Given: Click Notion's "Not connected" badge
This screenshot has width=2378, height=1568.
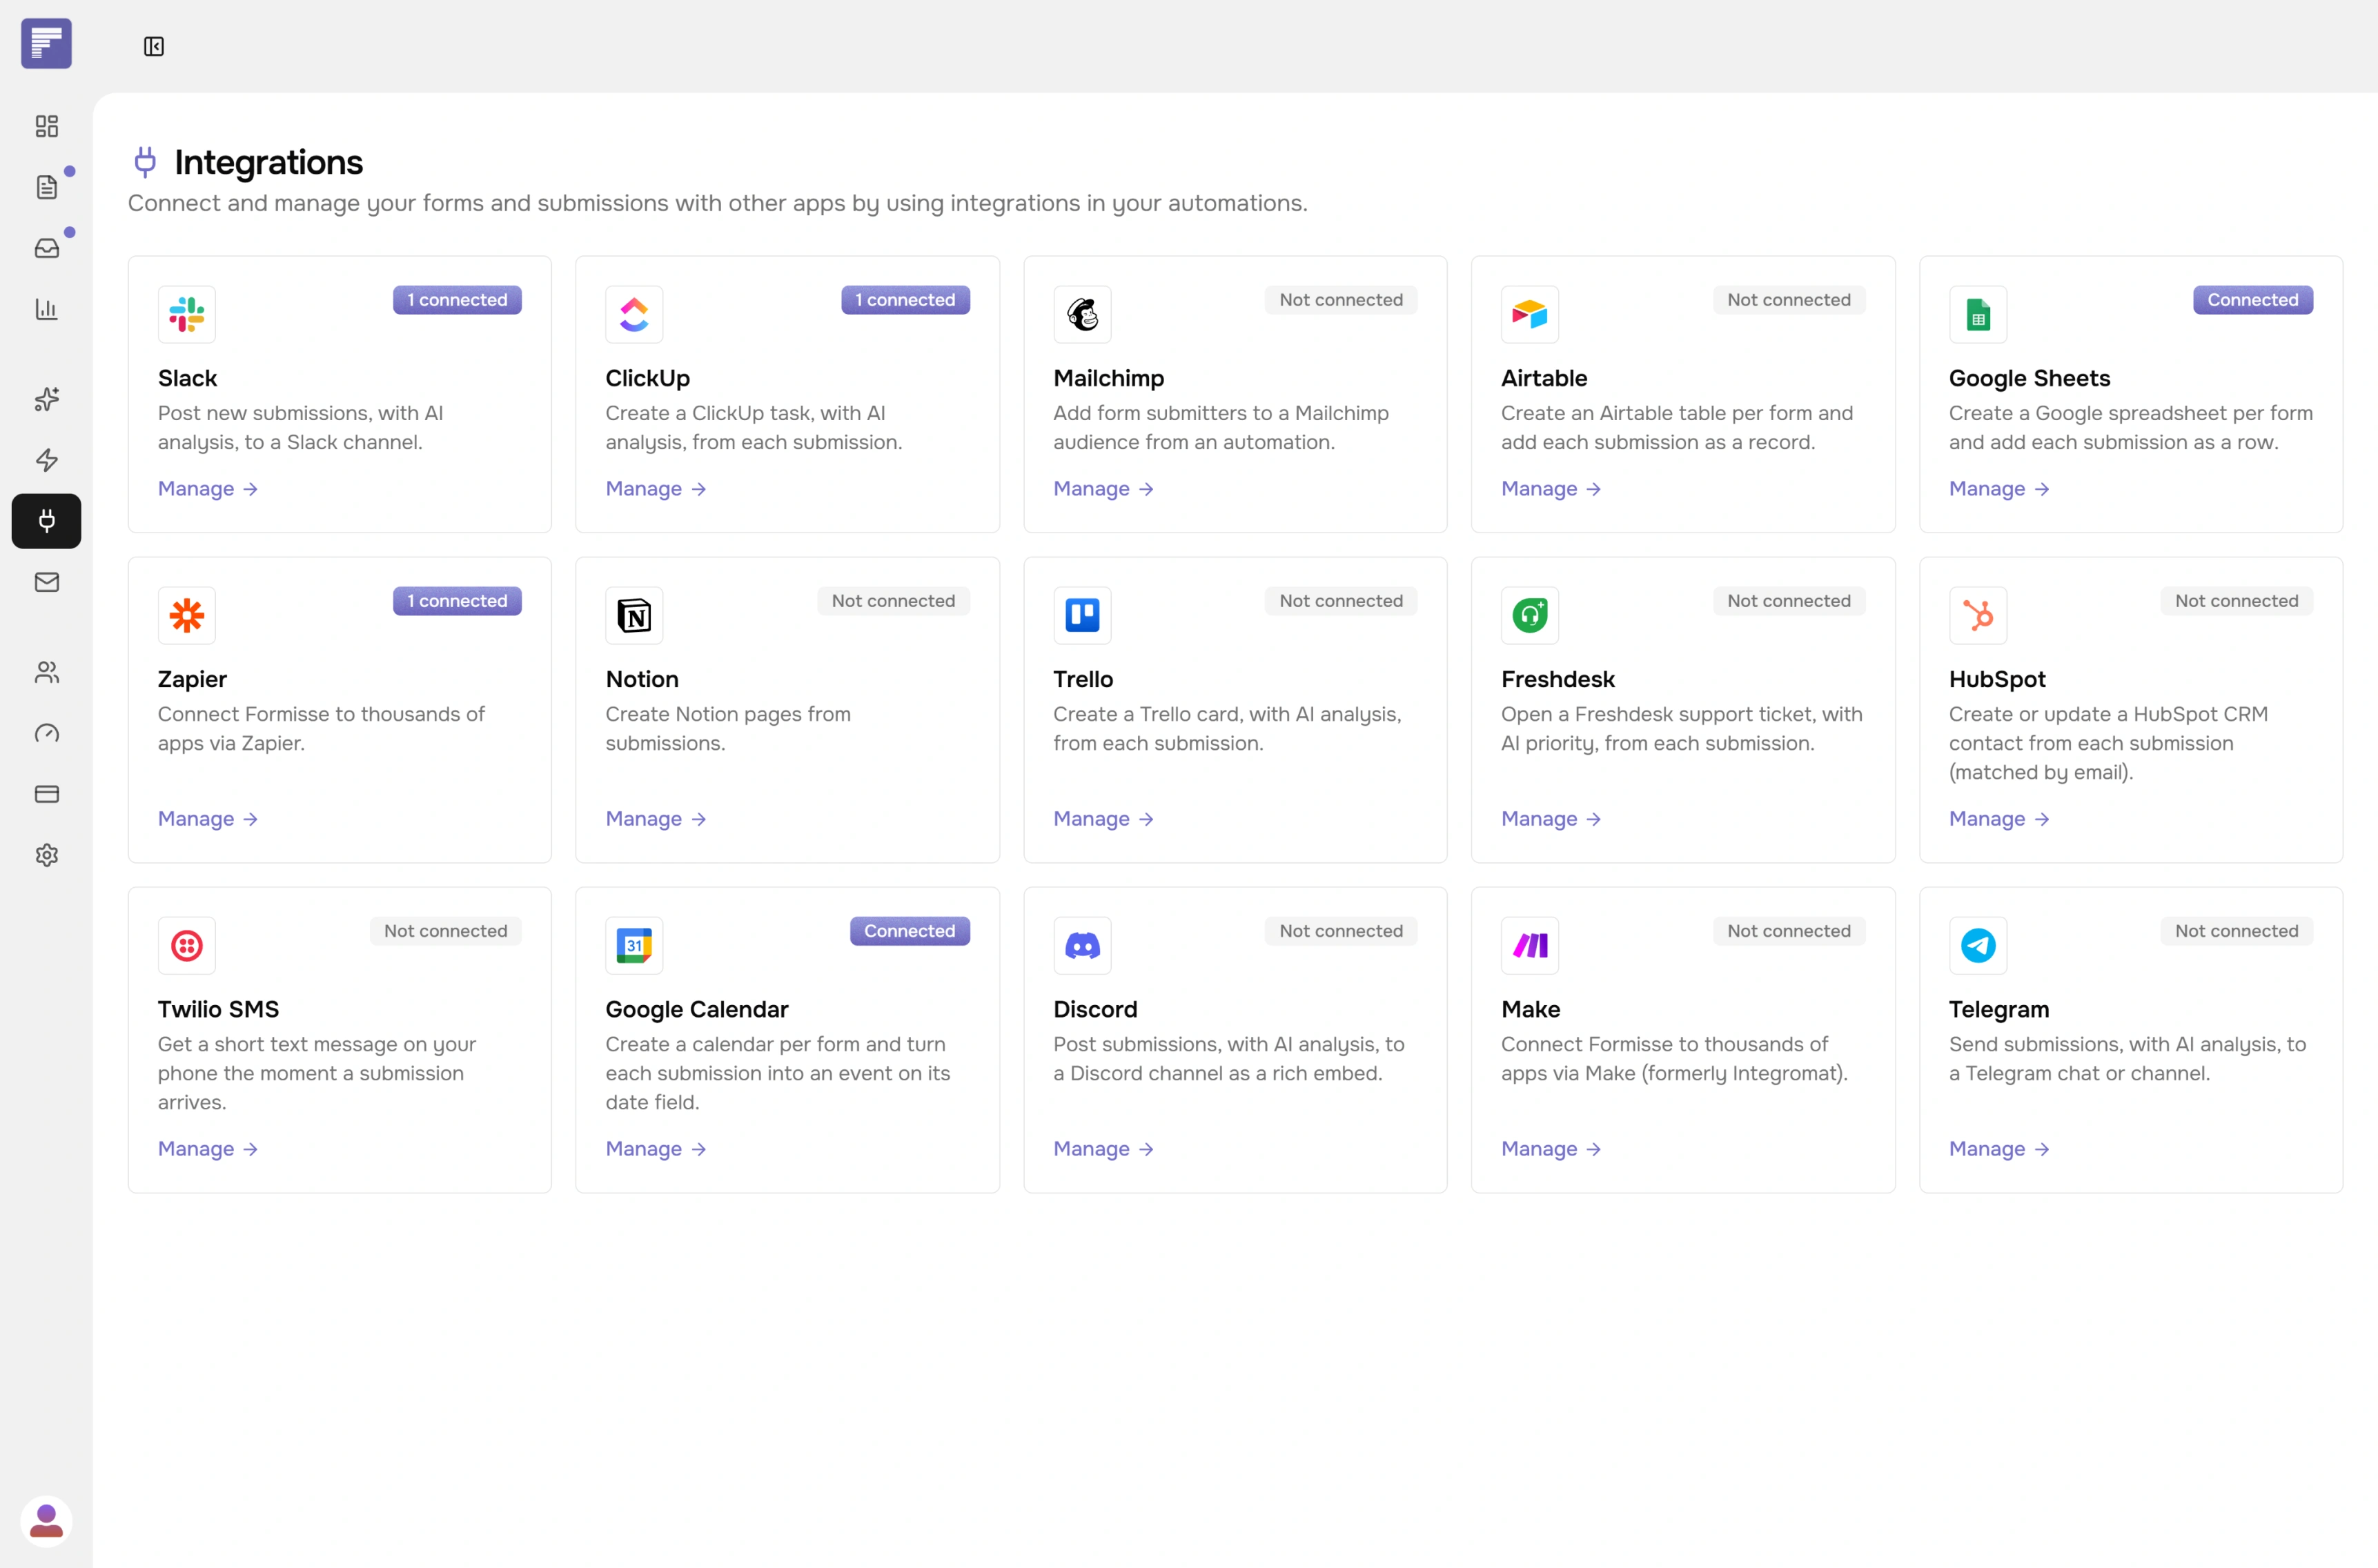Looking at the screenshot, I should (894, 601).
